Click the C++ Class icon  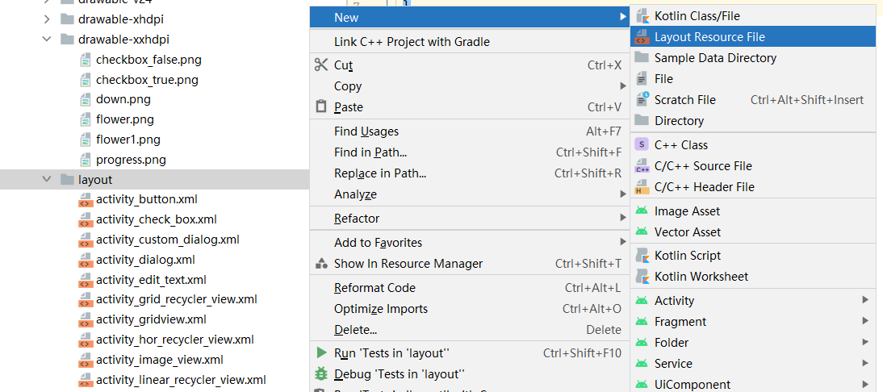[642, 145]
